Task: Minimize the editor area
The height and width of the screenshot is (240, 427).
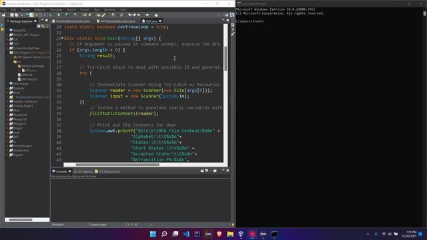Action: coord(224,21)
